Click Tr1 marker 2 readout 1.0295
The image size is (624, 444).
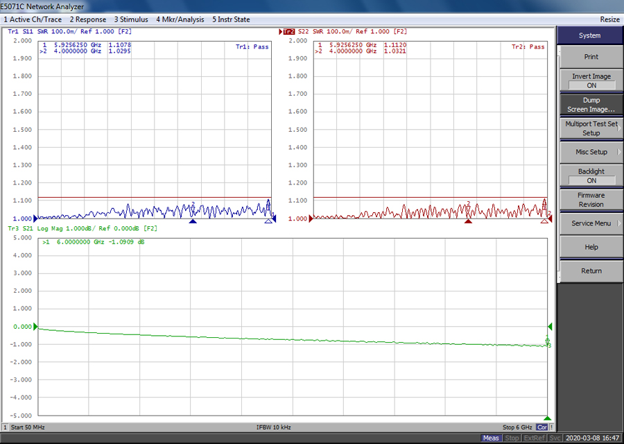pos(119,51)
